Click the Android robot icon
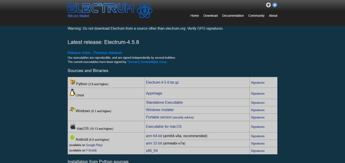This screenshot has height=163, width=345. point(72,137)
